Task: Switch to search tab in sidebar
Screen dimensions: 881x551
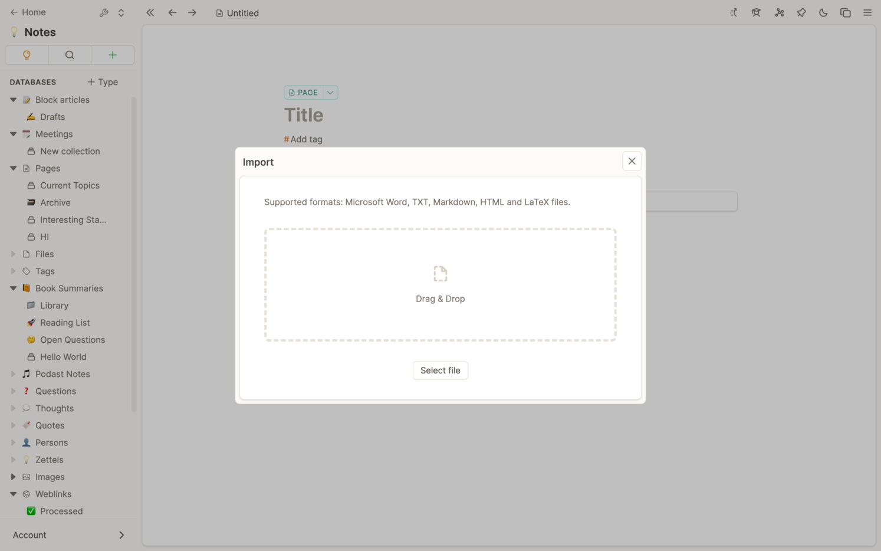Action: (x=70, y=55)
